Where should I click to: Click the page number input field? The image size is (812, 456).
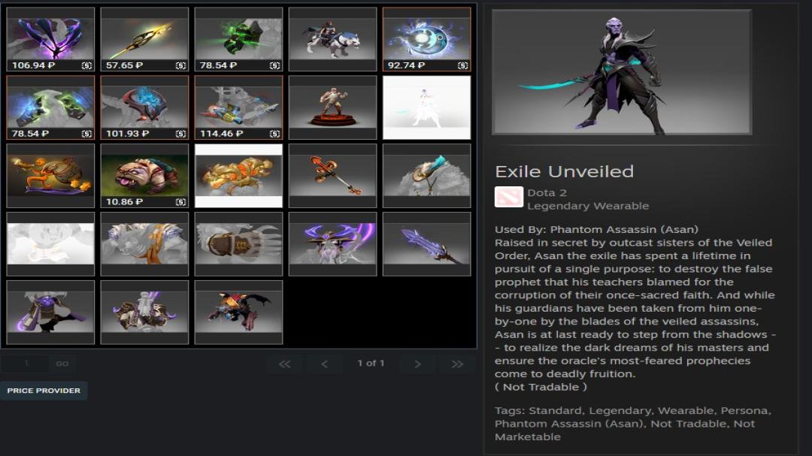tap(26, 364)
